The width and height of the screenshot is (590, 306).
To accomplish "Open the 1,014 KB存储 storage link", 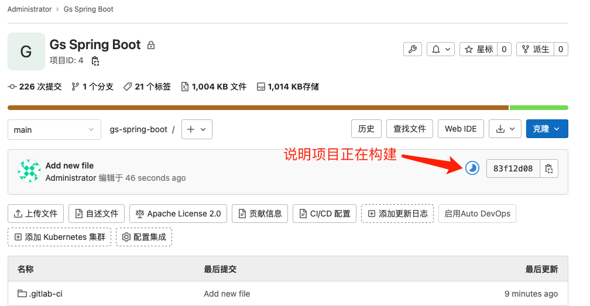I will (288, 87).
